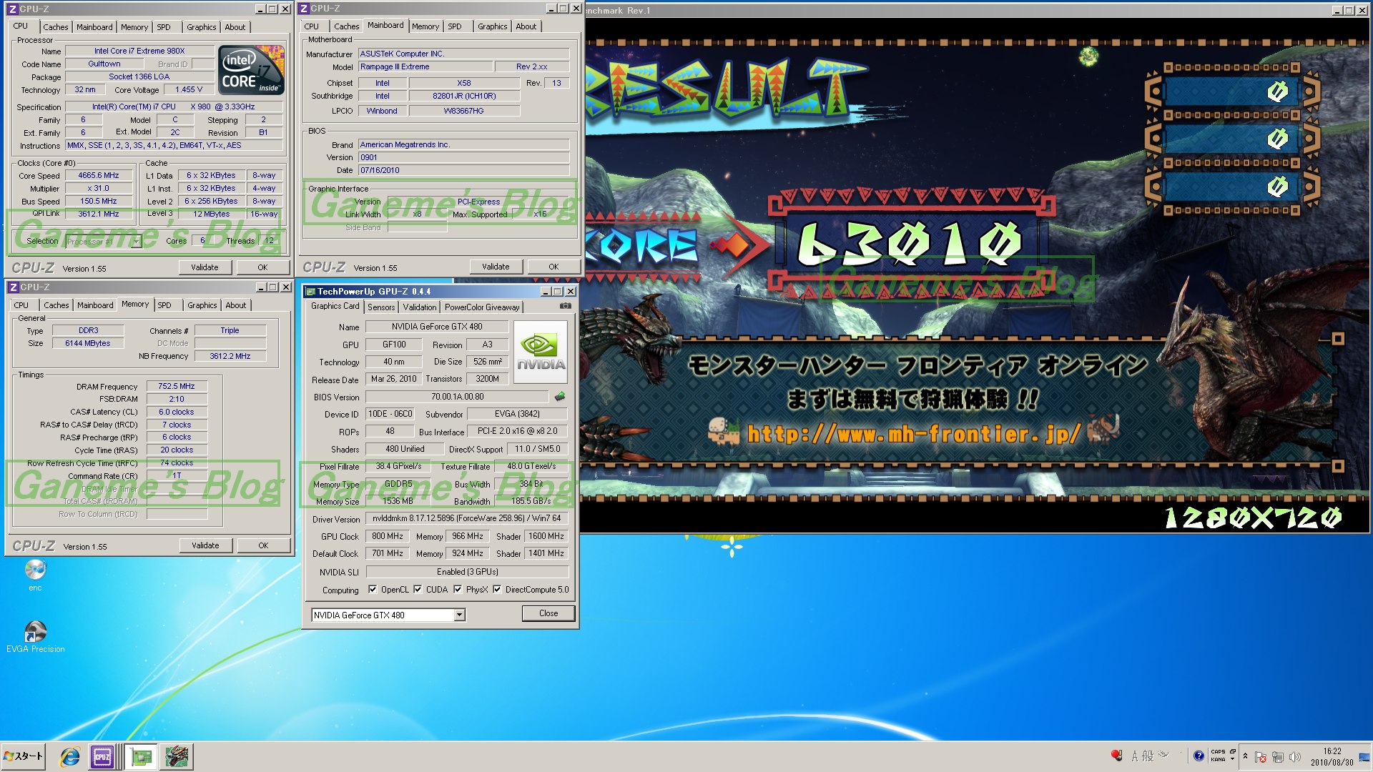Toggle the CUDA checkbox in GPU-Z
1373x772 pixels.
tap(418, 590)
